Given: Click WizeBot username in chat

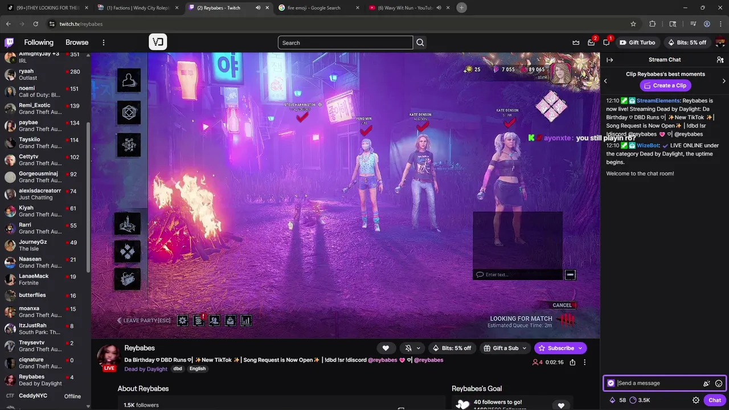Looking at the screenshot, I should [648, 146].
